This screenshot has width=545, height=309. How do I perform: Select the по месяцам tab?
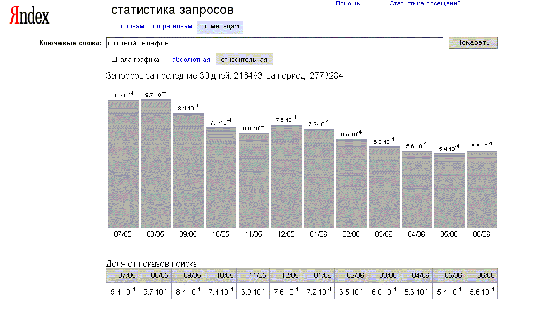coord(220,26)
